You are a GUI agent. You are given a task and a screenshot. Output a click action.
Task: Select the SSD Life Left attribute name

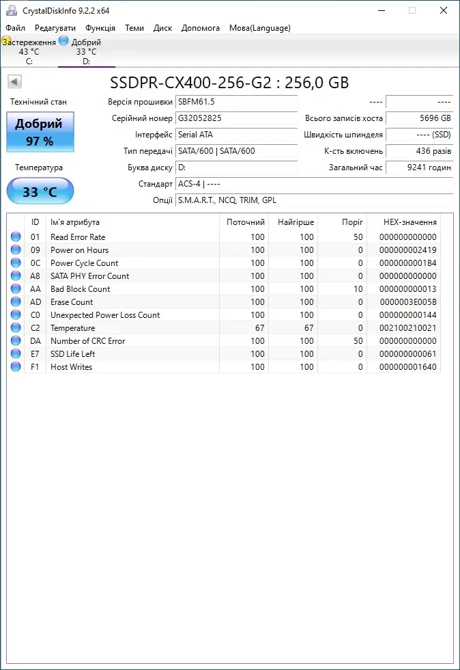click(72, 354)
